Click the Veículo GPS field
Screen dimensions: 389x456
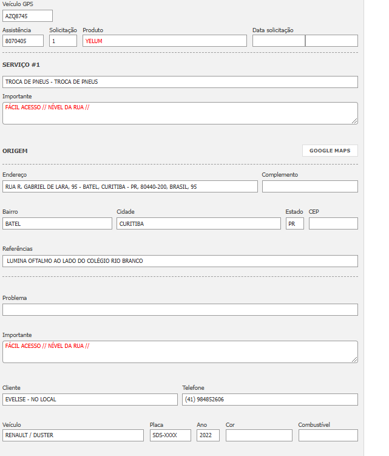27,16
